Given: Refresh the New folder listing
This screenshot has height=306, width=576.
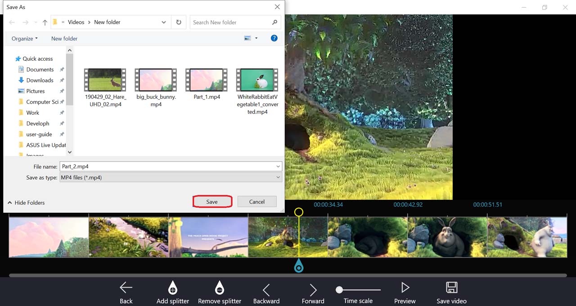Looking at the screenshot, I should (x=179, y=22).
